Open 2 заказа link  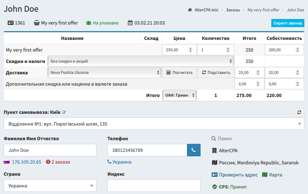tap(60, 162)
